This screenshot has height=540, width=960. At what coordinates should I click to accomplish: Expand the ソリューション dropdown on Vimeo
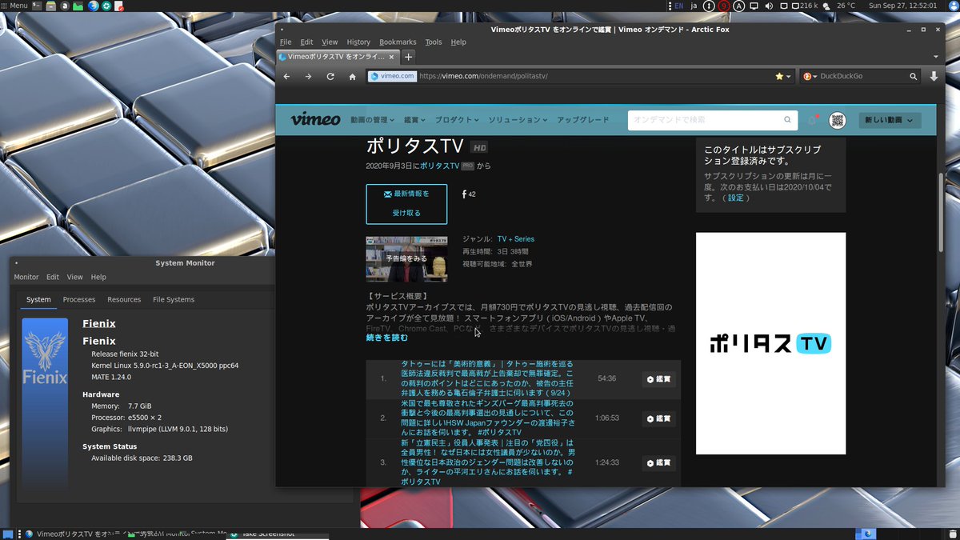tap(518, 120)
